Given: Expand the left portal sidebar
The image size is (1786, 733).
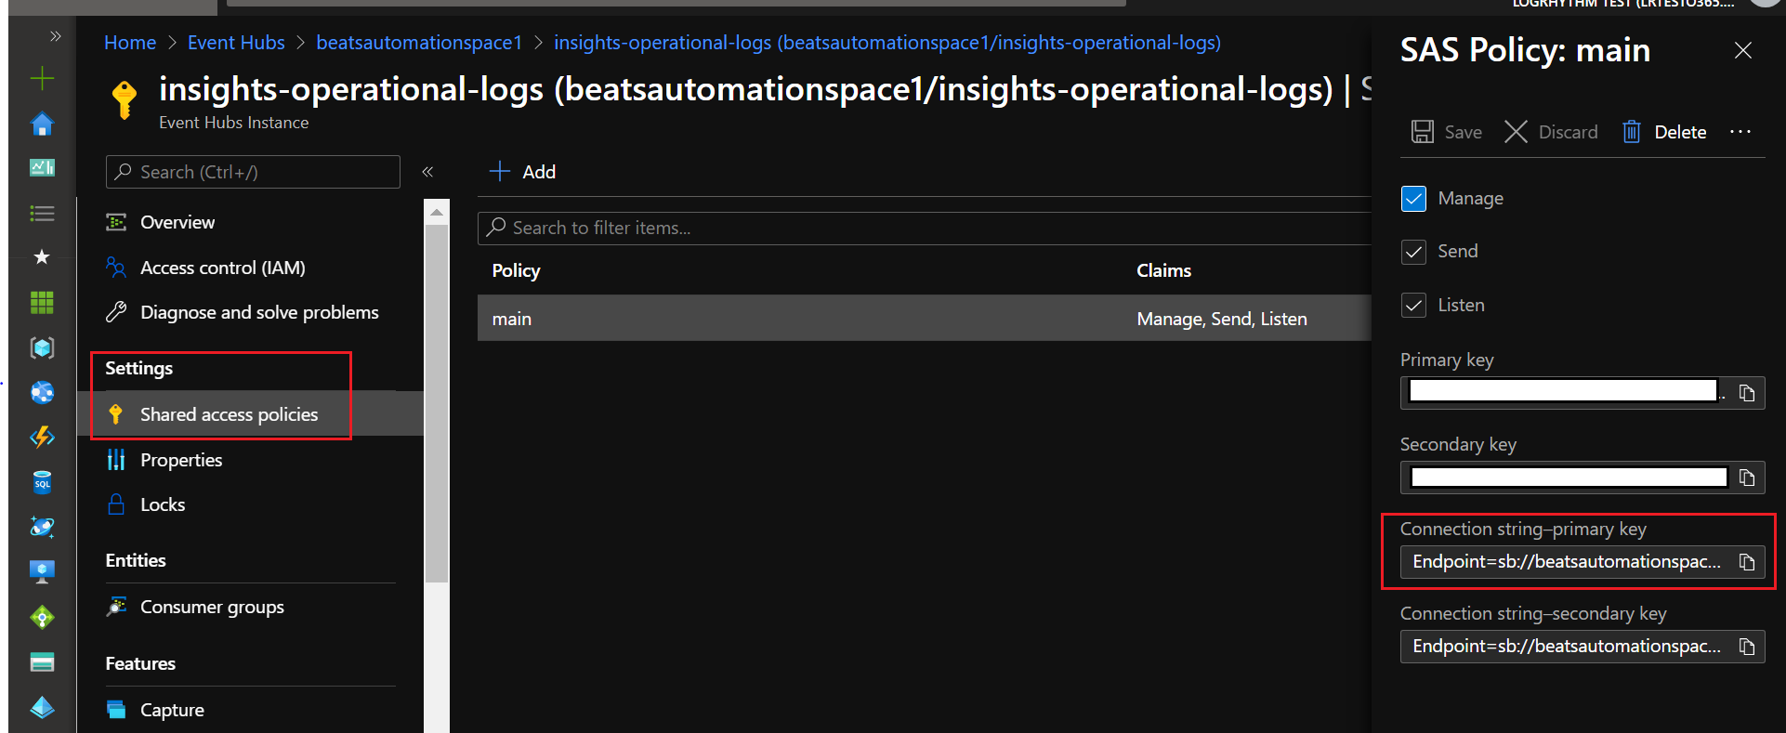Looking at the screenshot, I should pos(55,36).
